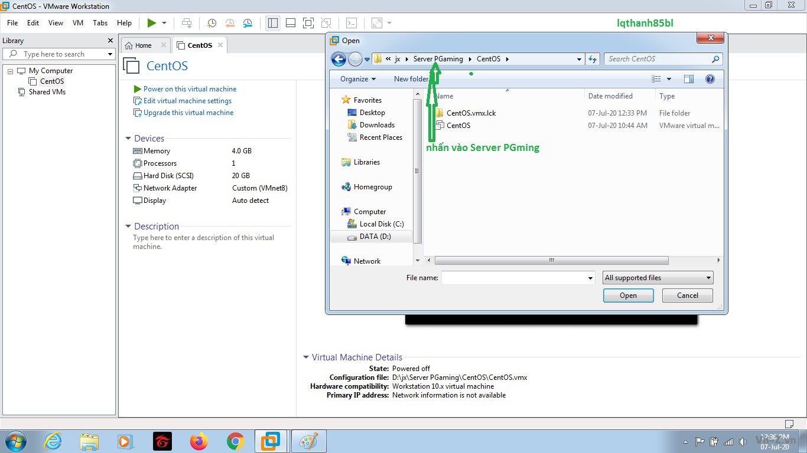This screenshot has height=453, width=807.
Task: Click the File name combo box
Action: click(518, 278)
